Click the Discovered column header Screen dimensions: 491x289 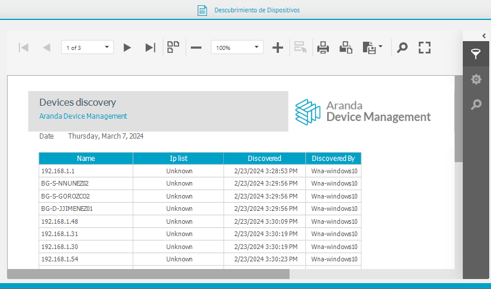[x=265, y=159]
